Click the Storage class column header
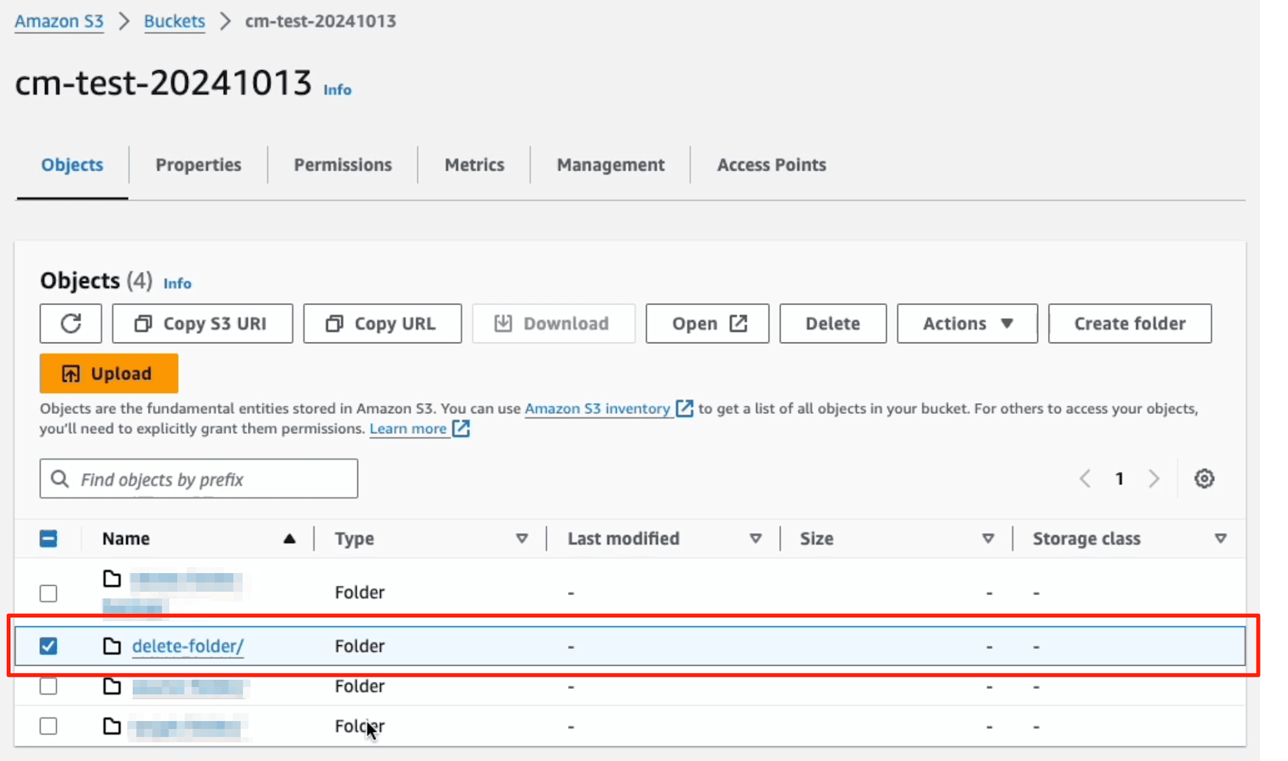The image size is (1288, 761). pyautogui.click(x=1086, y=538)
